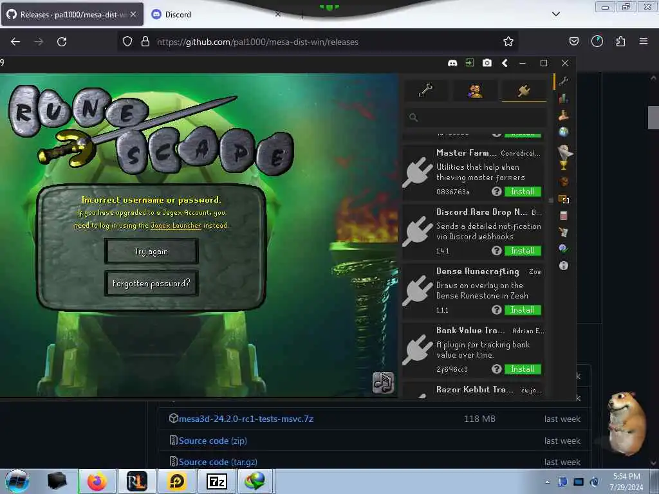Click the Firefox taskbar icon
This screenshot has width=659, height=494.
tap(97, 481)
